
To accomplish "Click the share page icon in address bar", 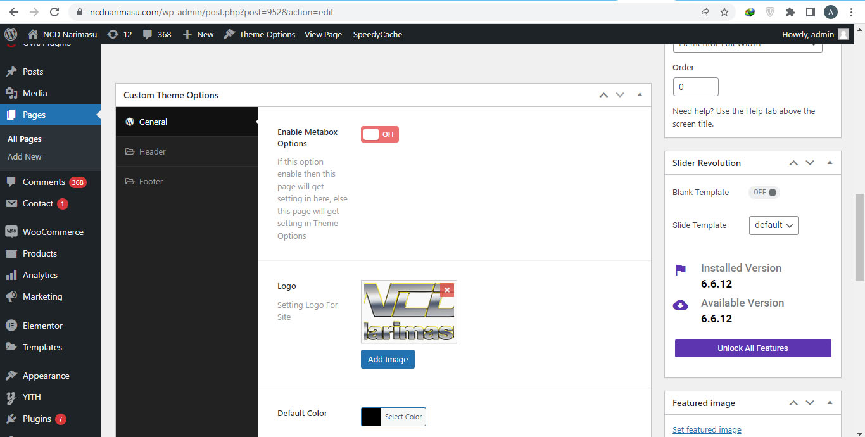I will click(x=704, y=12).
